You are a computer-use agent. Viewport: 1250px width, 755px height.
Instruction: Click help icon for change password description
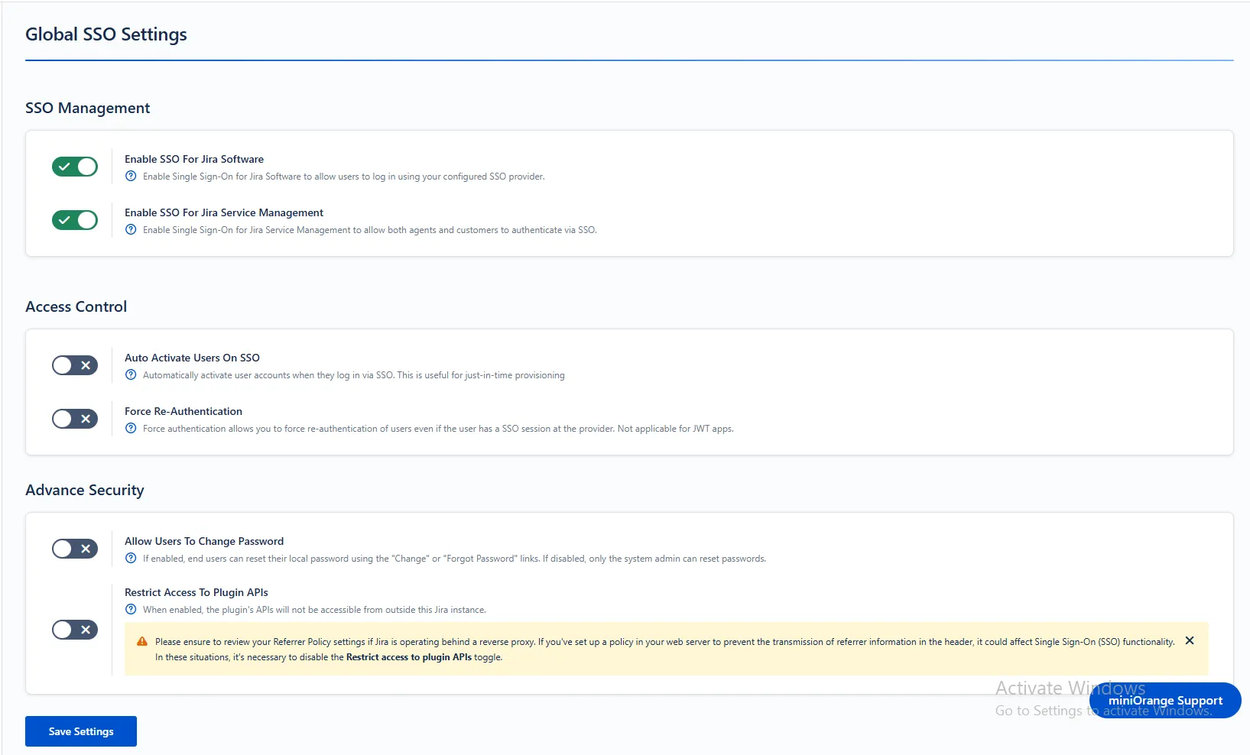pyautogui.click(x=131, y=559)
